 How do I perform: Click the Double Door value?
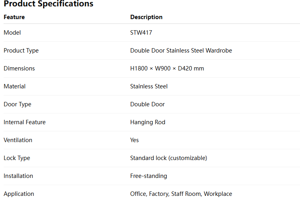(x=147, y=104)
